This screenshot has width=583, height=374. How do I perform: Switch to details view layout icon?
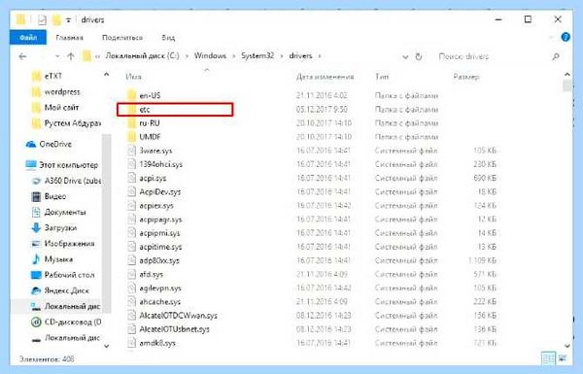(x=548, y=358)
